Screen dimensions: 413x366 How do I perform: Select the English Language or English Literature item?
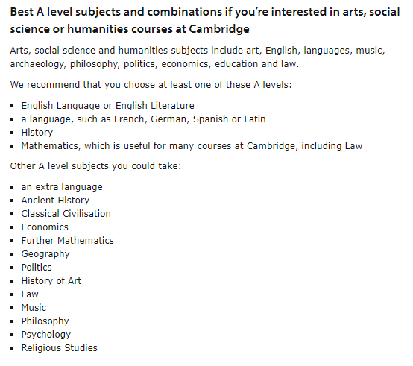pos(108,106)
